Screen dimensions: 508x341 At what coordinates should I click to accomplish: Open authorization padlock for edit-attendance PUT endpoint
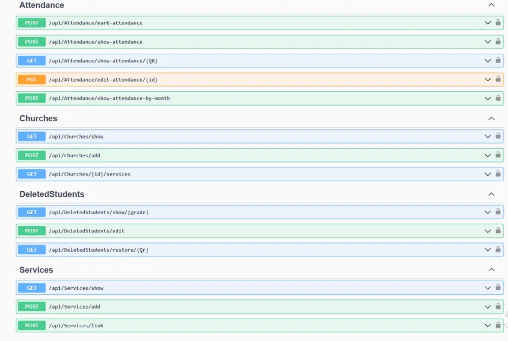coord(497,79)
